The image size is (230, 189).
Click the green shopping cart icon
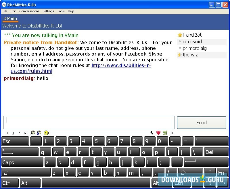pos(165,133)
